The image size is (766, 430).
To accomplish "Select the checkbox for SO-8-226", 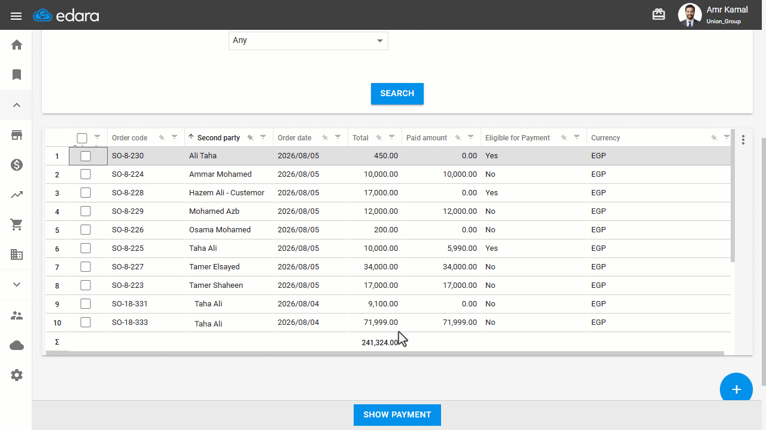I will (86, 230).
